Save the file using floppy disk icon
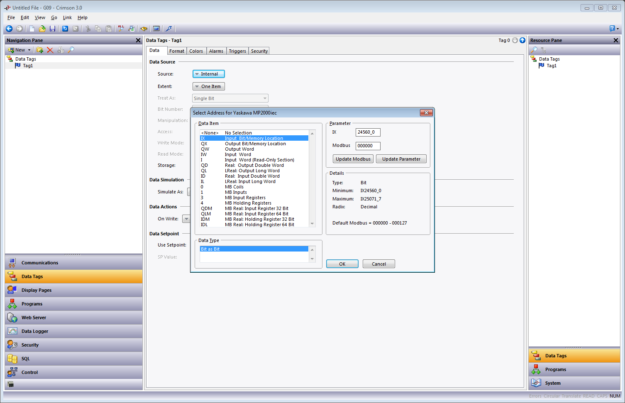 [53, 29]
